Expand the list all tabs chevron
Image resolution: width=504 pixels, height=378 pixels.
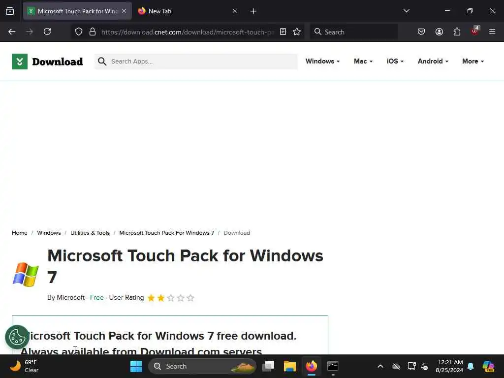click(406, 11)
